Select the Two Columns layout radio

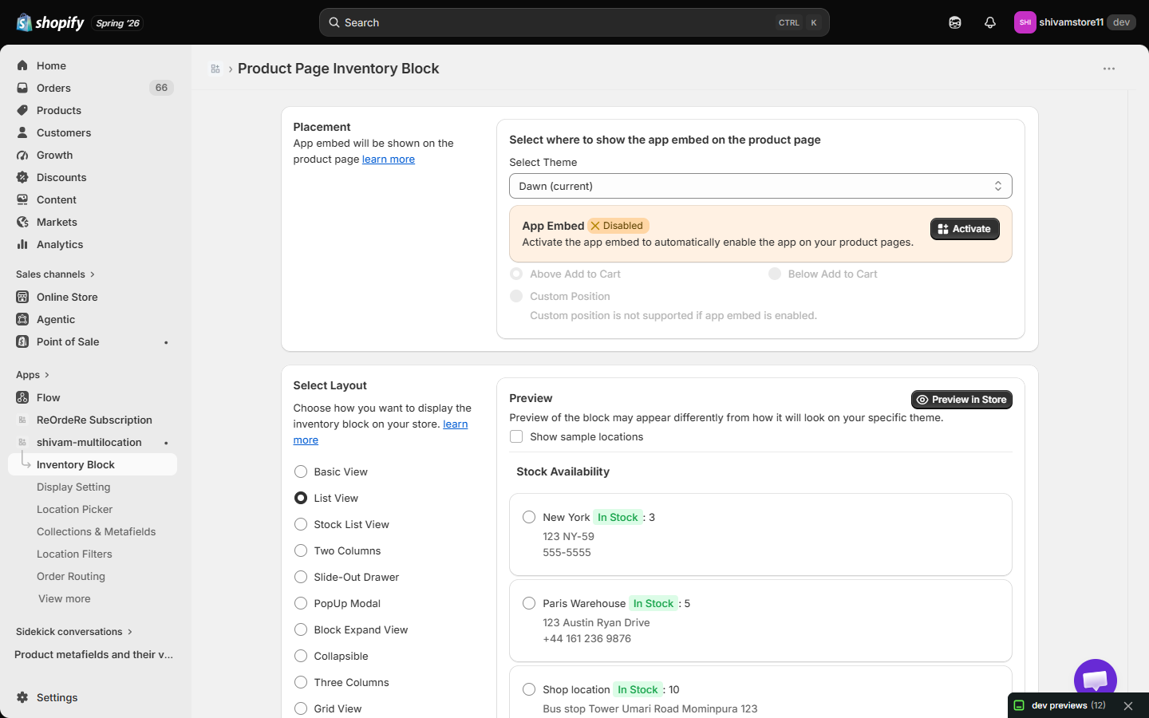pos(301,550)
